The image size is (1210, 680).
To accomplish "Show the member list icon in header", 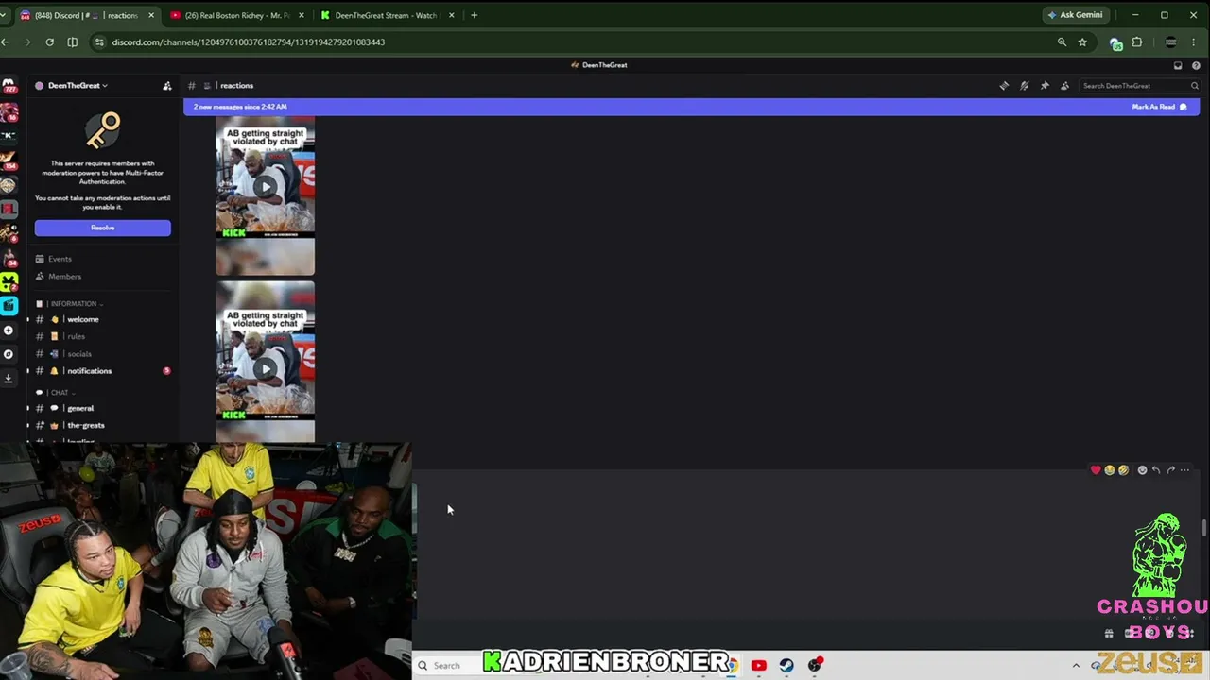I will click(1064, 86).
